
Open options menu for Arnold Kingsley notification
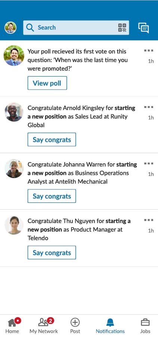coord(149,107)
